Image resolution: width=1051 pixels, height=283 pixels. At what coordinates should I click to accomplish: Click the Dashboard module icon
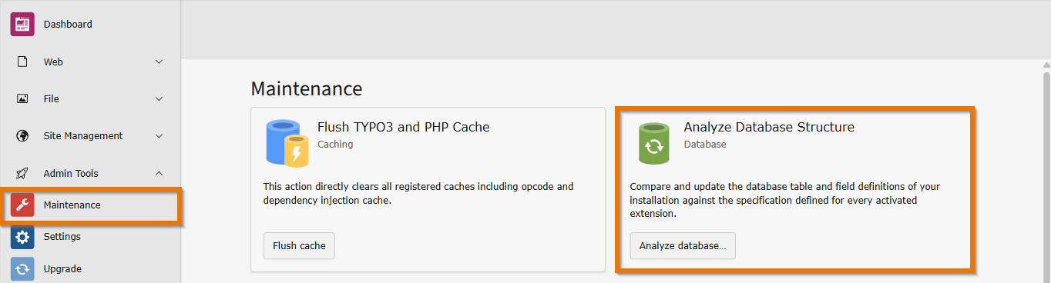pyautogui.click(x=22, y=24)
